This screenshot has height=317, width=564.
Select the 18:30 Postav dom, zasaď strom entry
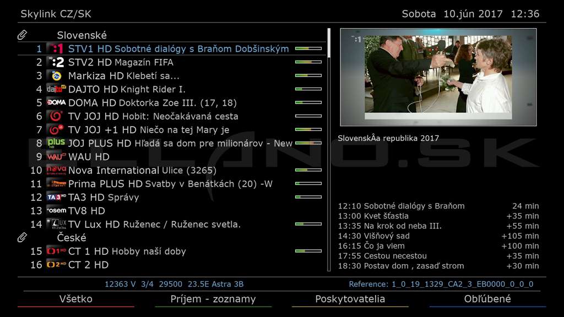point(438,266)
